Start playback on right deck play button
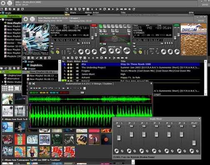The width and height of the screenshot is (210, 165). click(177, 52)
